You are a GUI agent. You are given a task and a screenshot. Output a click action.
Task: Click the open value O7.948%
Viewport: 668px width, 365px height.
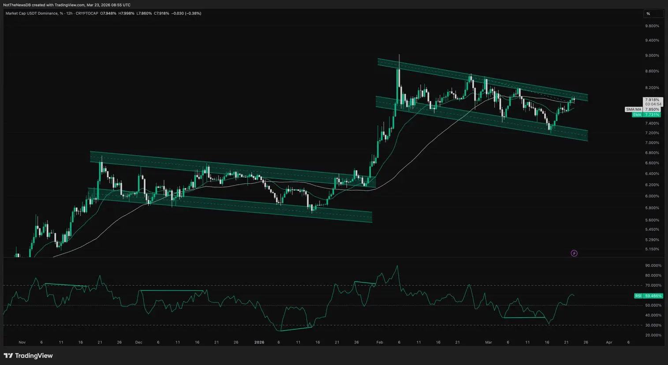(108, 13)
